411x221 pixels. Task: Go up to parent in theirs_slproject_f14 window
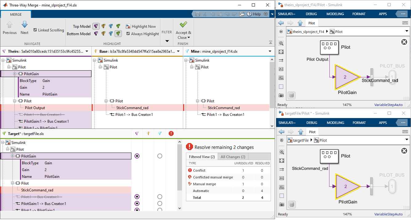[300, 23]
